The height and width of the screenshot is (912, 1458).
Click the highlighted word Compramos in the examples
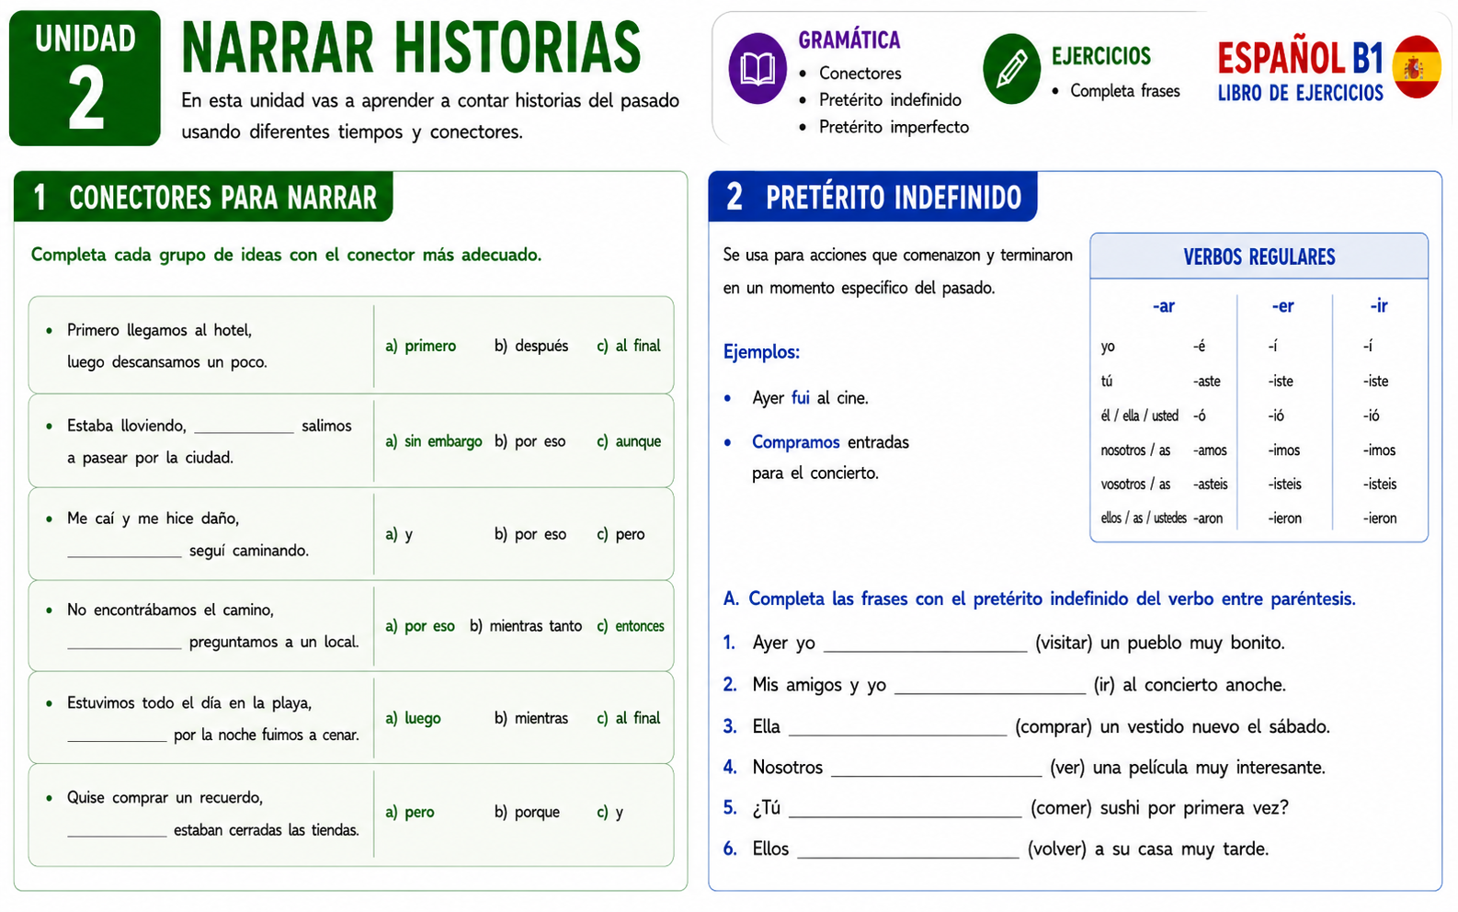tap(796, 442)
